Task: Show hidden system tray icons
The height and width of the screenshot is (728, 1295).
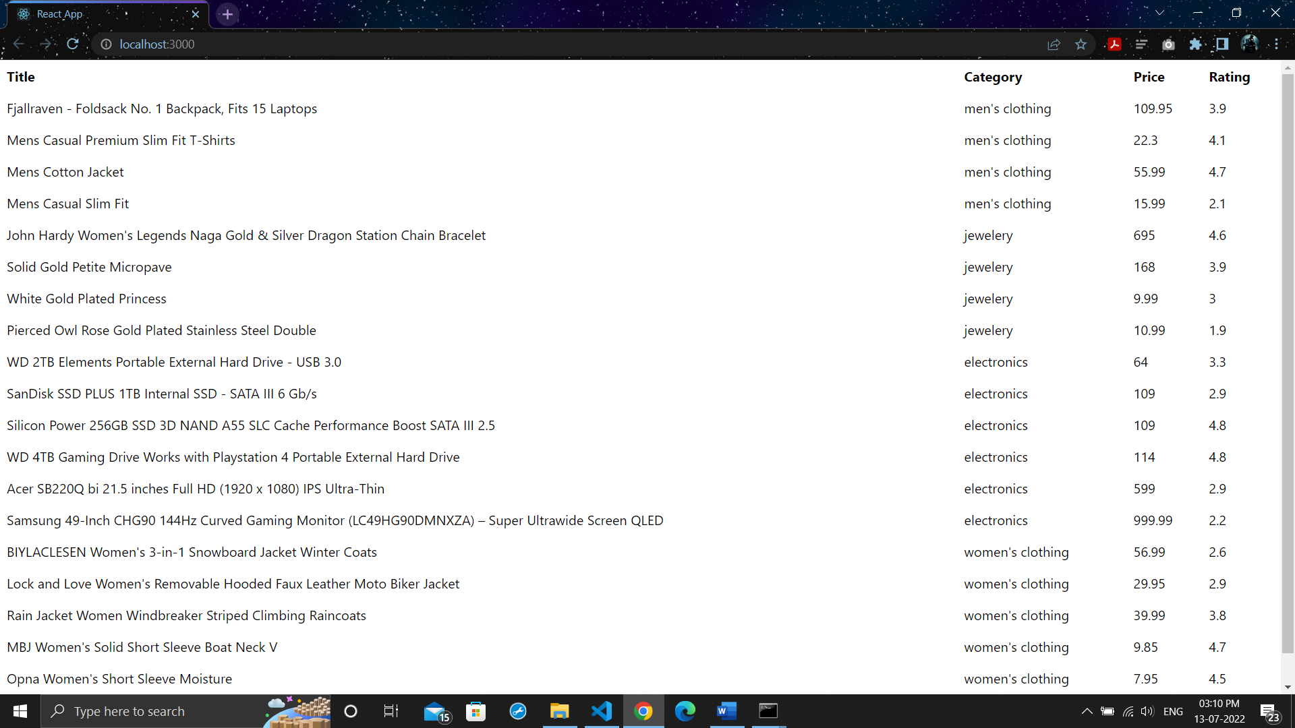Action: pyautogui.click(x=1087, y=711)
